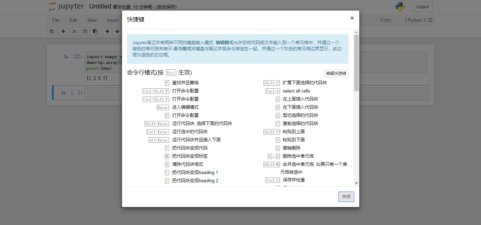Click the insert cell plus icon
Viewport: 481px width, 225px height.
(x=63, y=31)
